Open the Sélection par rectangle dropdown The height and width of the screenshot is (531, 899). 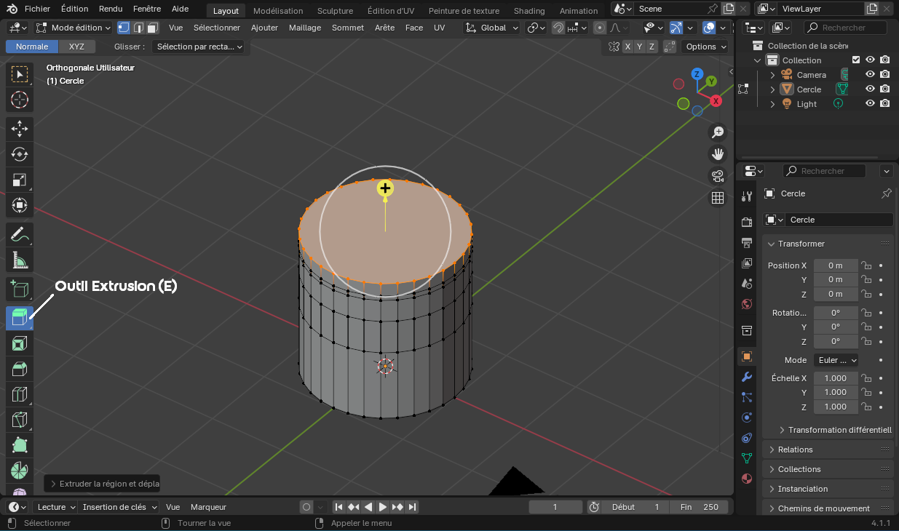(x=199, y=47)
